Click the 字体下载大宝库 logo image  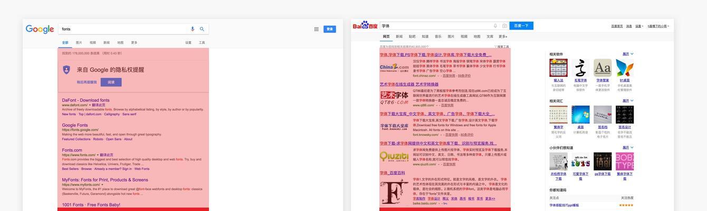394,127
